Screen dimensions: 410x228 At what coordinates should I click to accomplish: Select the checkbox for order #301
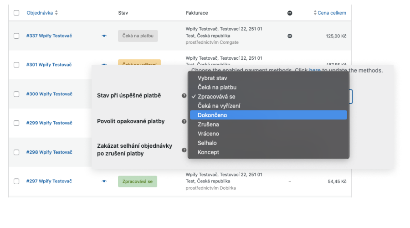[16, 65]
